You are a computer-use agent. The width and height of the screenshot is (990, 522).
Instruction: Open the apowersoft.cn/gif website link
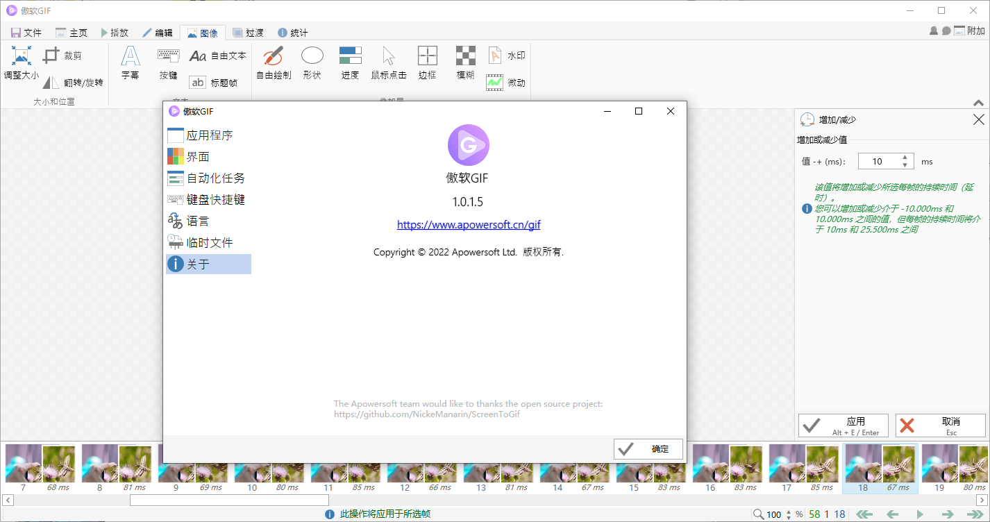[469, 225]
